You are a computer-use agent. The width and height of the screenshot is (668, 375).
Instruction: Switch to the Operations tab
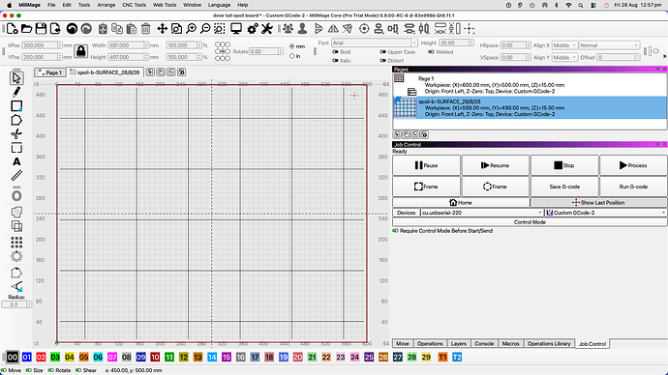pyautogui.click(x=430, y=343)
